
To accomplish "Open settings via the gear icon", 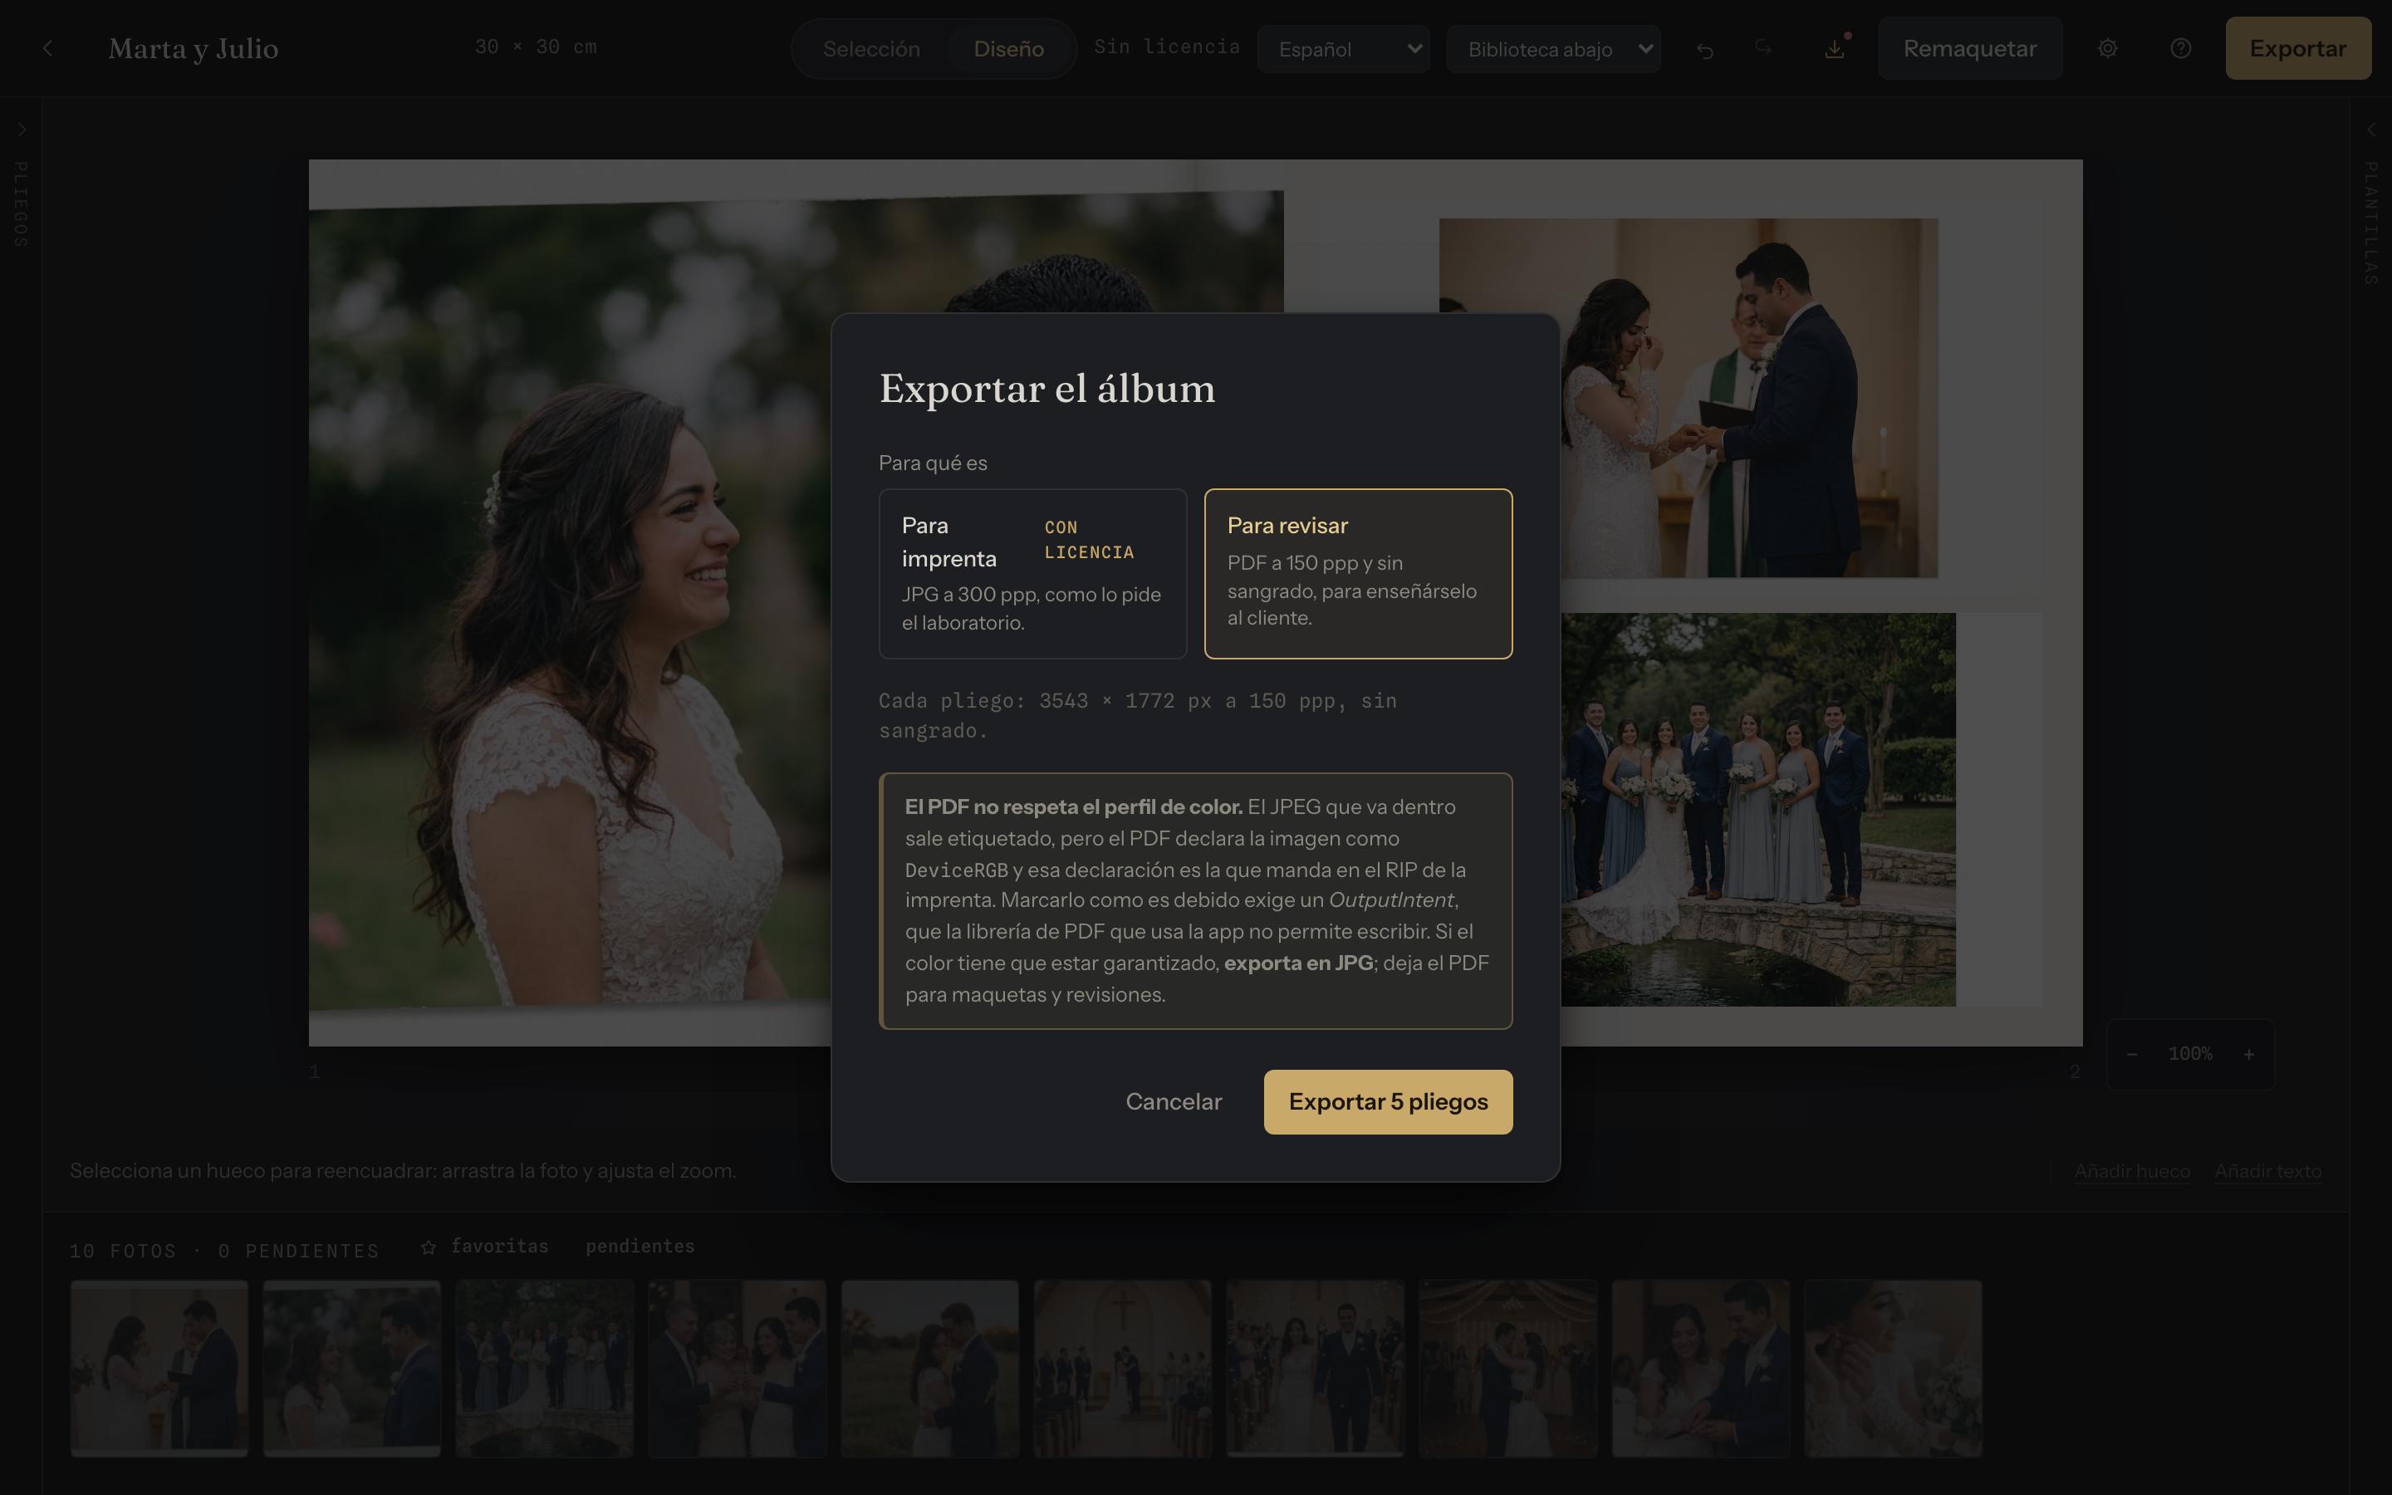I will click(x=2107, y=48).
